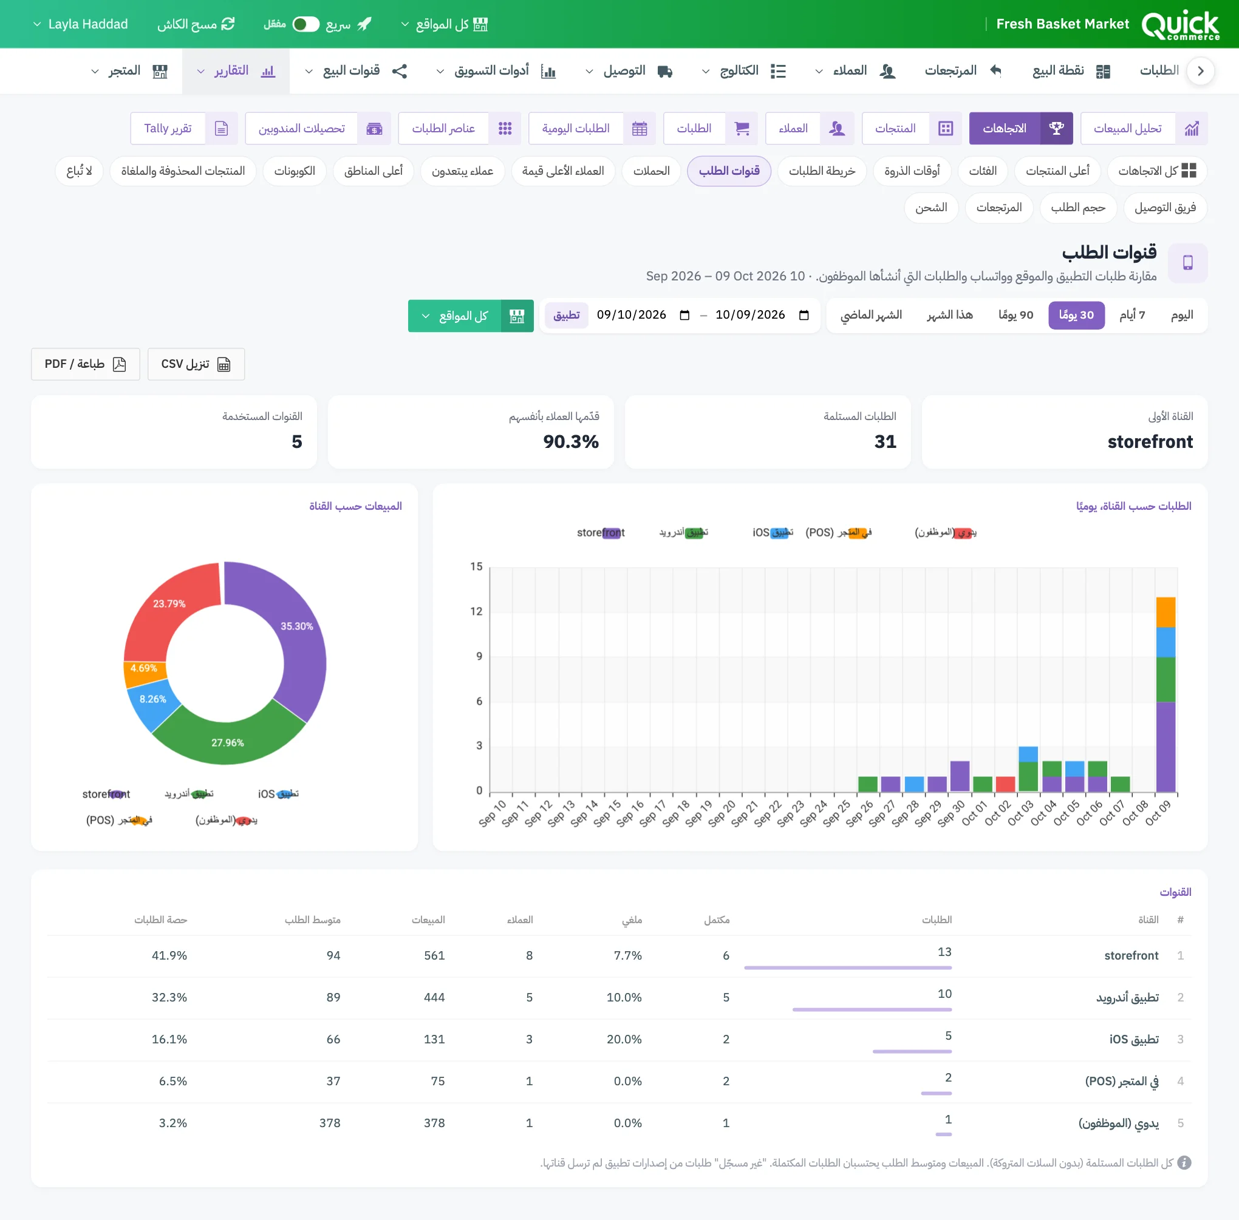This screenshot has width=1239, height=1220.
Task: Click the rocket fast-mode icon
Action: [x=364, y=24]
